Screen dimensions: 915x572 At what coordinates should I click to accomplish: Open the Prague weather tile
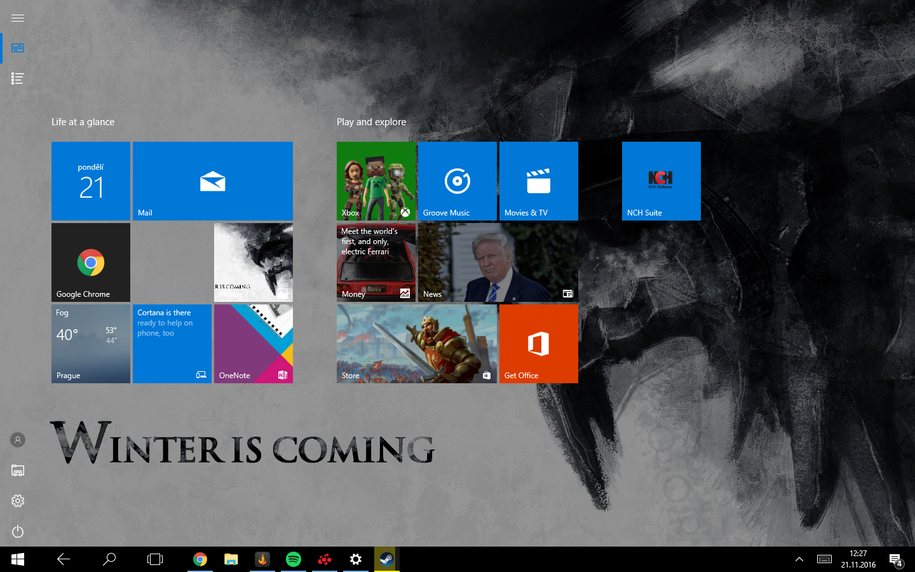(x=91, y=344)
